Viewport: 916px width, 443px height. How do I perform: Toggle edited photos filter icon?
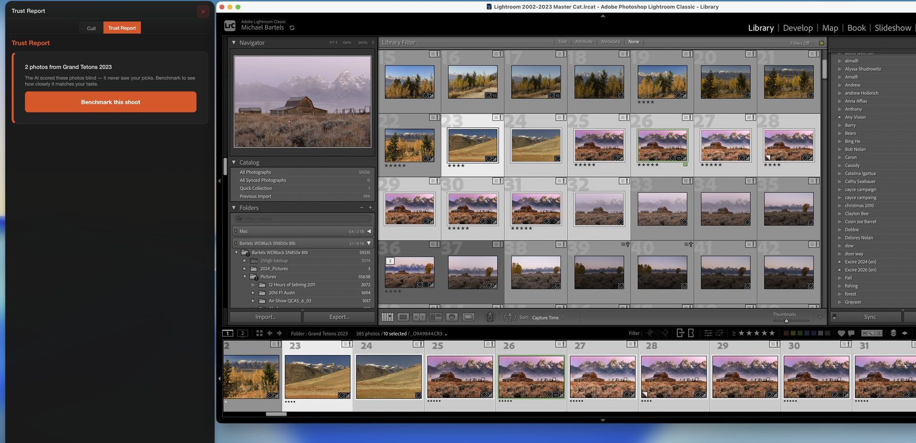(x=708, y=333)
